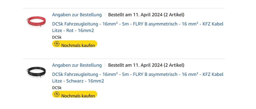
Task: Click the buy-again icon for the red cable
Action: [57, 44]
